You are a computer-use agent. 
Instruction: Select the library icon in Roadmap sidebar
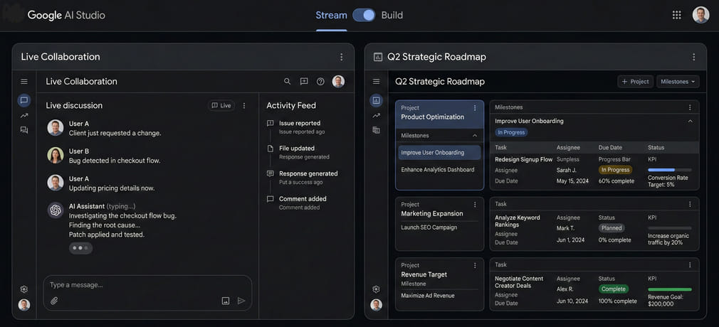[x=377, y=130]
